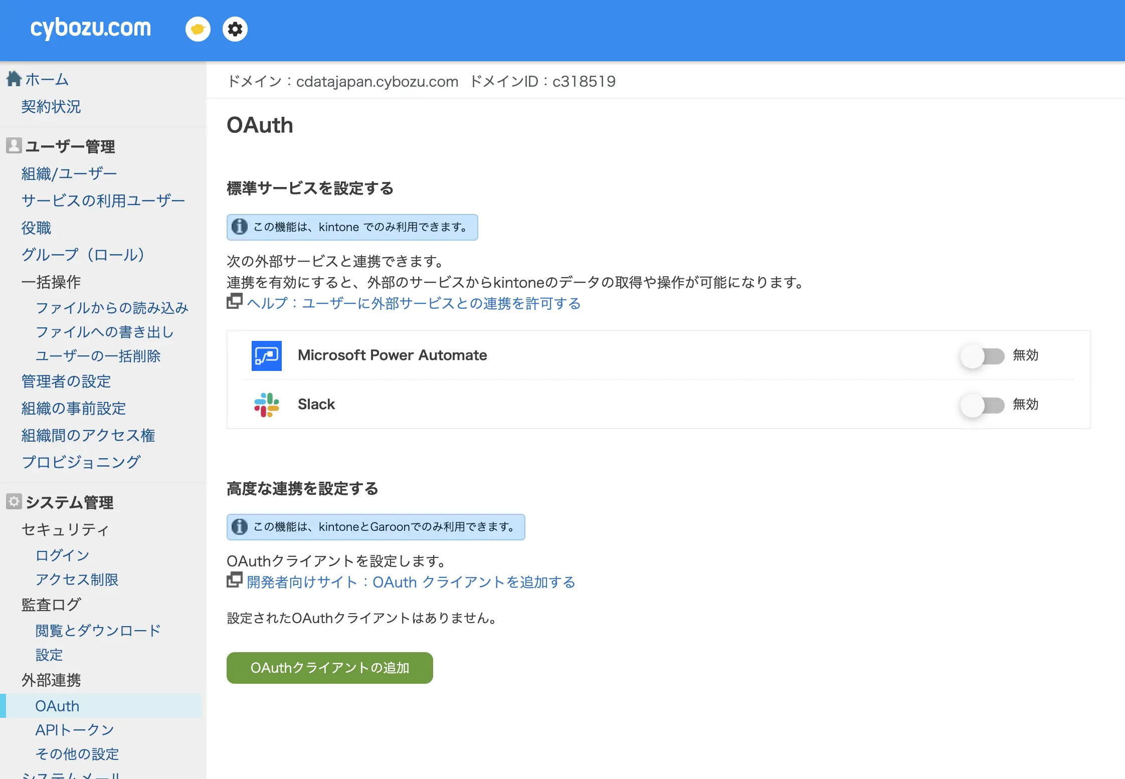The height and width of the screenshot is (779, 1125).
Task: Go to ホーム in sidebar
Action: tap(47, 79)
